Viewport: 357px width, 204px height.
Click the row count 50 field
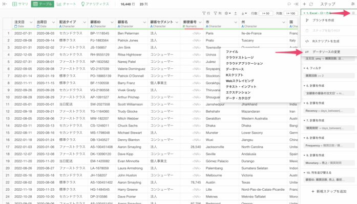click(x=265, y=13)
